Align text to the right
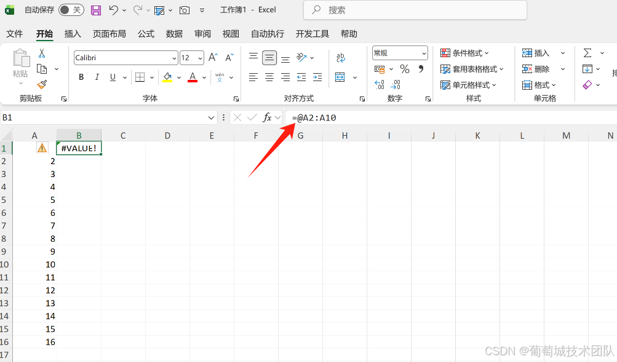This screenshot has width=617, height=362. tap(285, 77)
